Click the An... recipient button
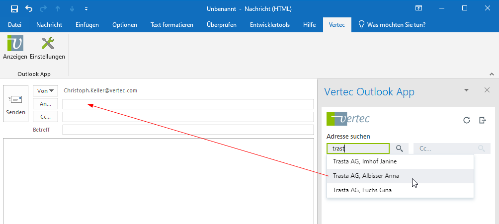499x224 pixels. (x=45, y=104)
